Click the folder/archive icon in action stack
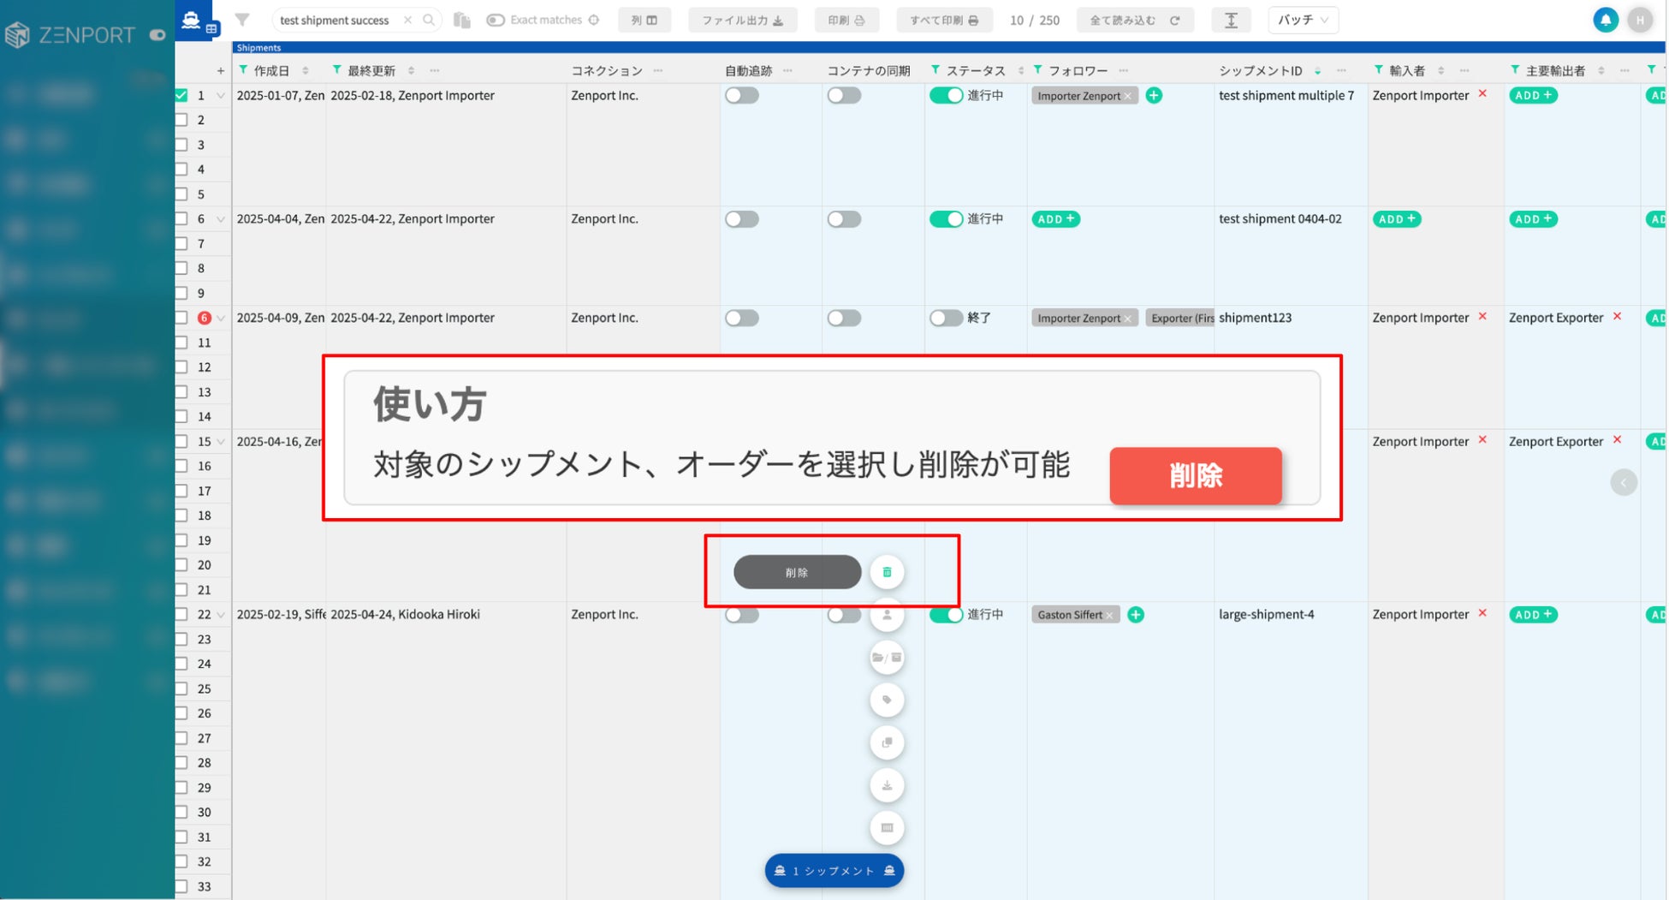 pyautogui.click(x=887, y=658)
